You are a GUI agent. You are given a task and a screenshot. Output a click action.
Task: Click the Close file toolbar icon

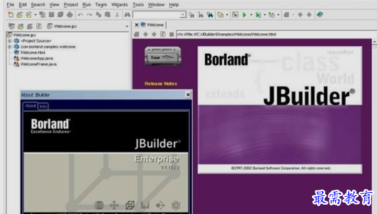[42, 15]
